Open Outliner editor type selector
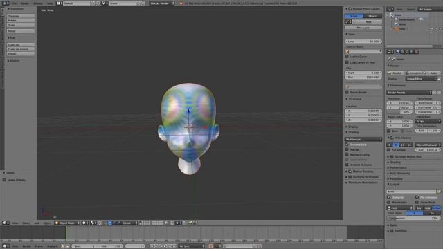 (x=390, y=9)
